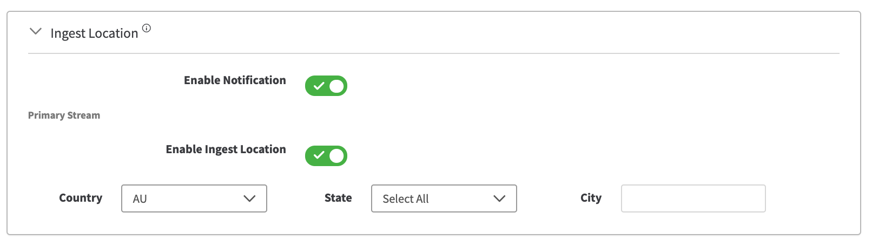Click the arrow icon in Country dropdown
Viewport: 872px width, 247px height.
[x=249, y=198]
